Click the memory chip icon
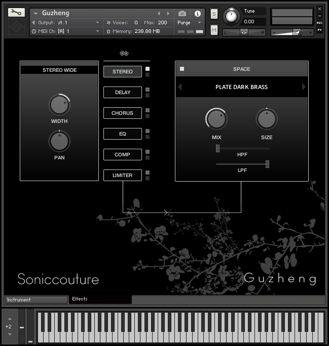 tap(108, 31)
